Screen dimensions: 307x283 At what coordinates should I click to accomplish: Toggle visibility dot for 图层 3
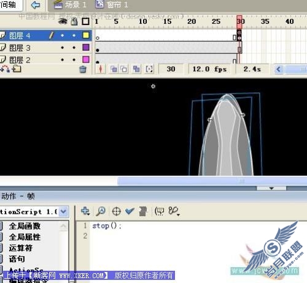click(x=63, y=48)
